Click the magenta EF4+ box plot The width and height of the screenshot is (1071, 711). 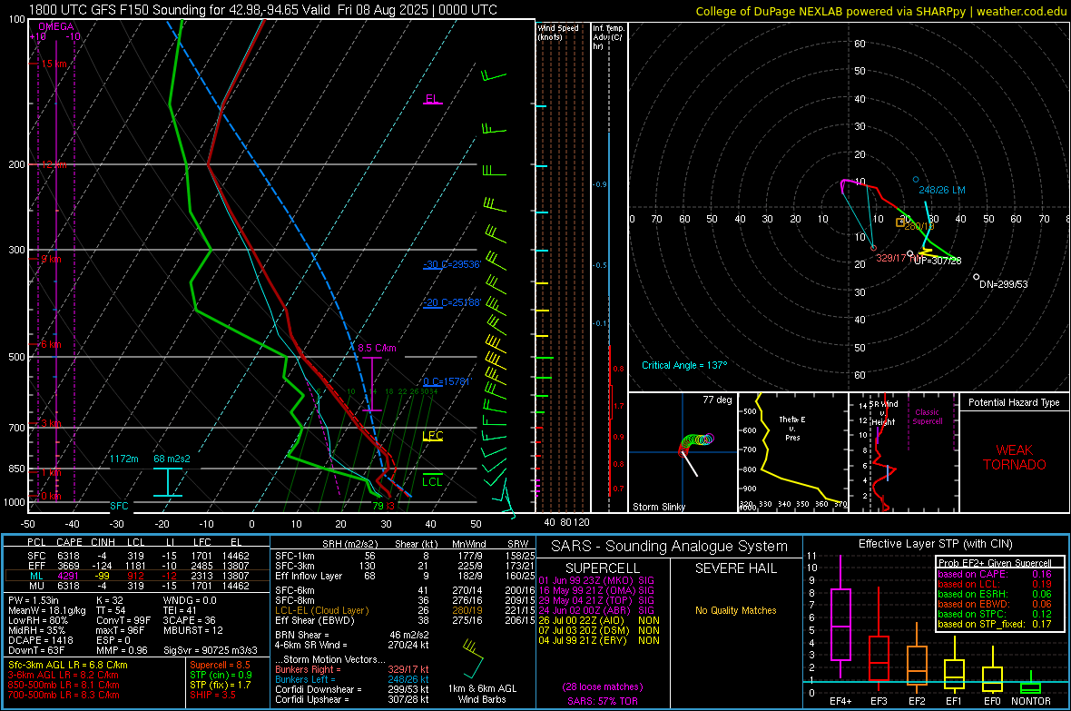840,617
